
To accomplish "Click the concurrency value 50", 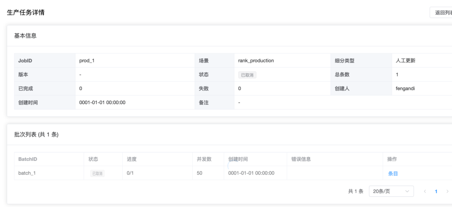I will coord(200,173).
